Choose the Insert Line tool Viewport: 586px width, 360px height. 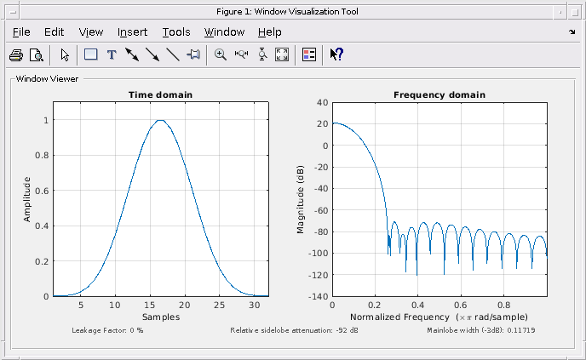[173, 54]
